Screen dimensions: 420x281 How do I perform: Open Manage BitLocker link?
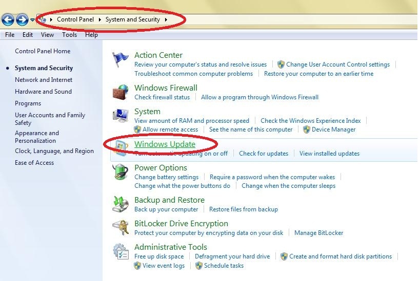click(x=319, y=233)
